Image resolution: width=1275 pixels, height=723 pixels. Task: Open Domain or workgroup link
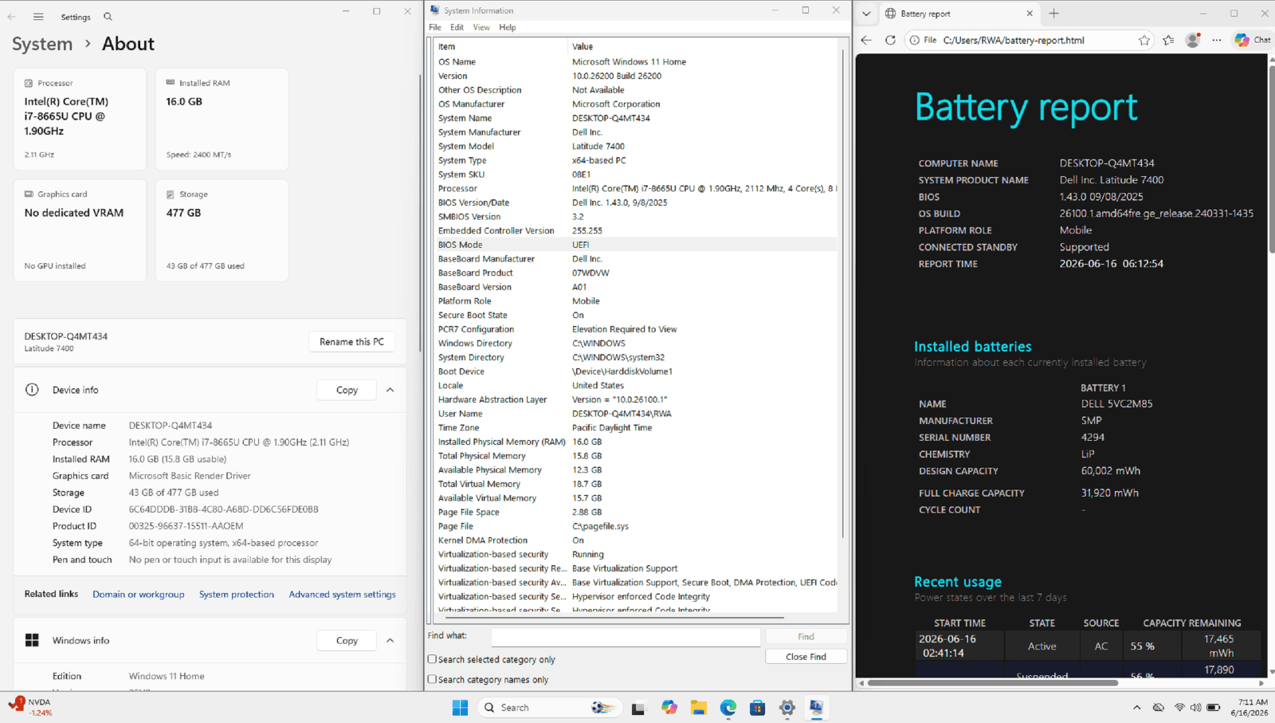[x=138, y=595]
